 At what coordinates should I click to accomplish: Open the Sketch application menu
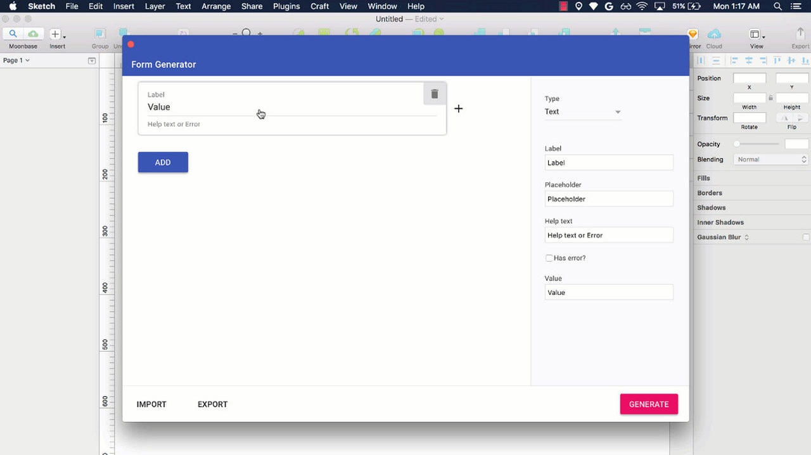click(41, 6)
